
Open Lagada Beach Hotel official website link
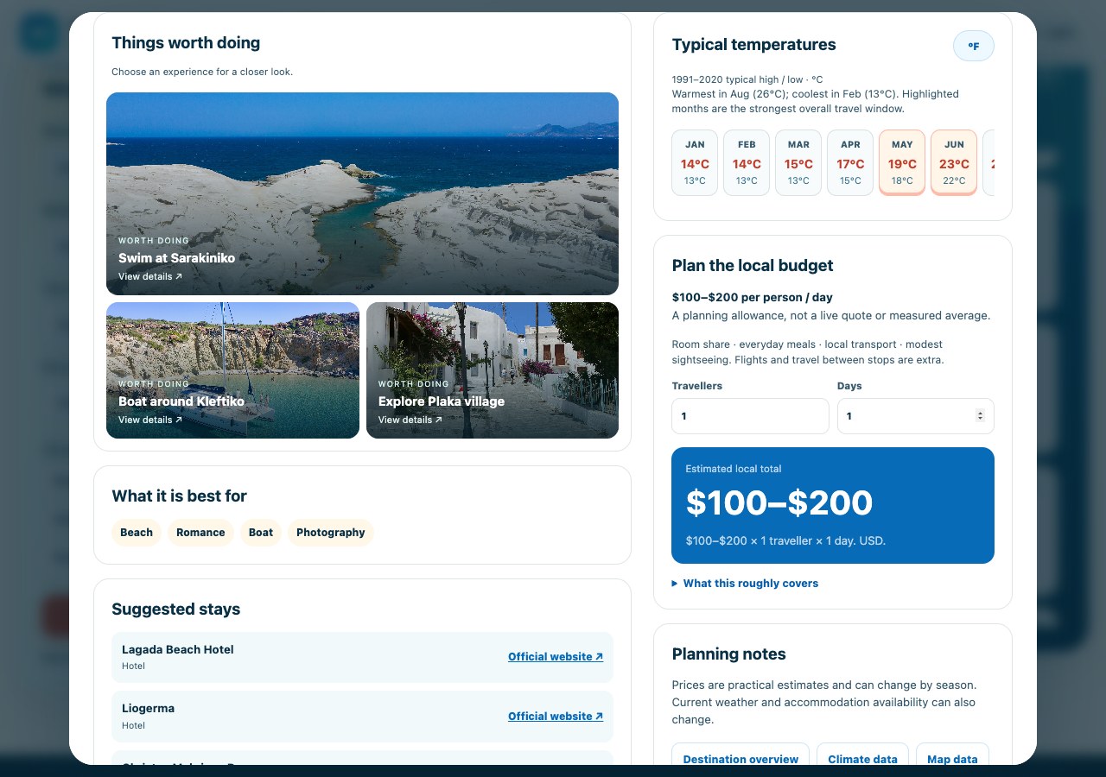coord(556,657)
